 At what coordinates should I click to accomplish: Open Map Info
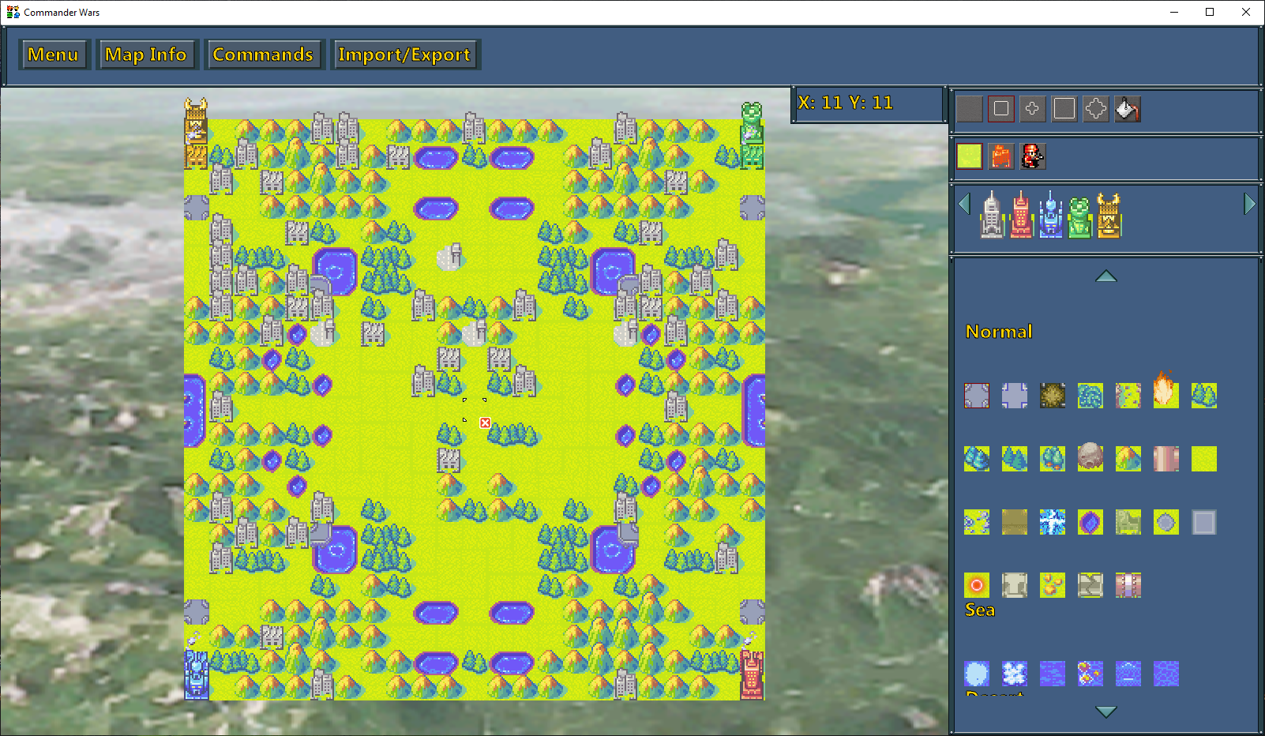pos(146,54)
